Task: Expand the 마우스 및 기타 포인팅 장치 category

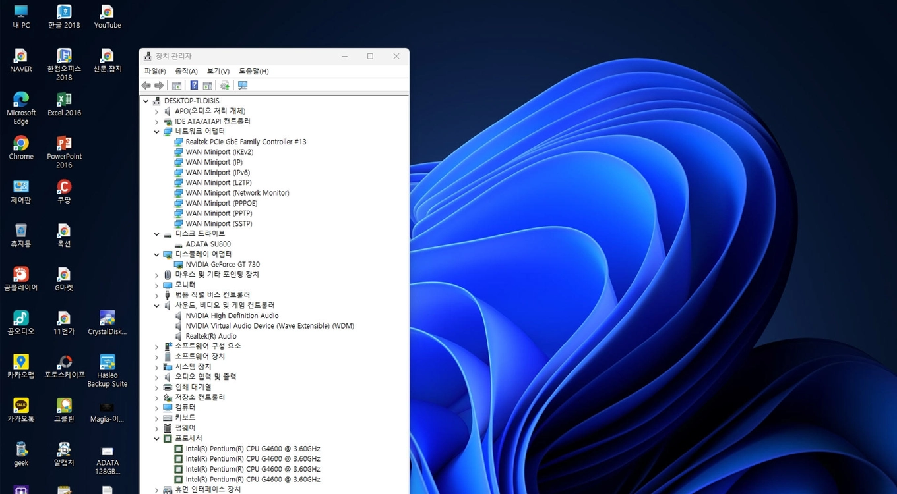Action: (x=157, y=275)
